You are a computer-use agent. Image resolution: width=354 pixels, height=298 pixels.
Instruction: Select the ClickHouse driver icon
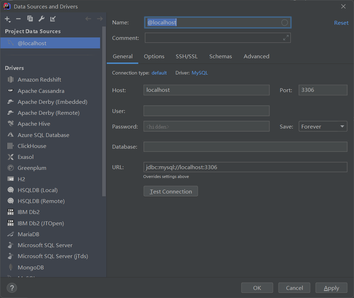10,146
